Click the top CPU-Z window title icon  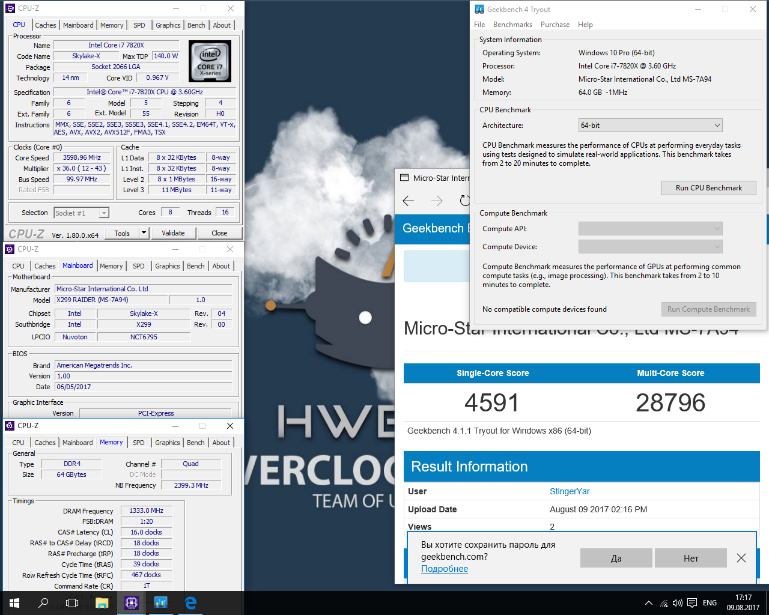pyautogui.click(x=10, y=8)
